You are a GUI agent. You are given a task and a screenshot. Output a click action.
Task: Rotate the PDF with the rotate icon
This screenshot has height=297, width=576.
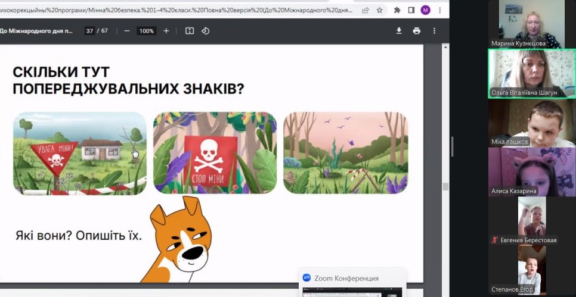(x=206, y=31)
